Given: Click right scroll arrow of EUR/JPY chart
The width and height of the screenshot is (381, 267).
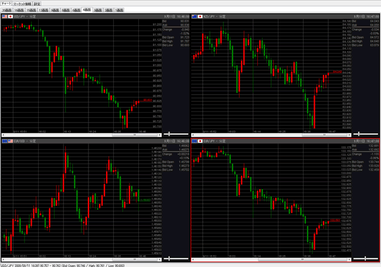Looking at the screenshot, I should [349, 259].
